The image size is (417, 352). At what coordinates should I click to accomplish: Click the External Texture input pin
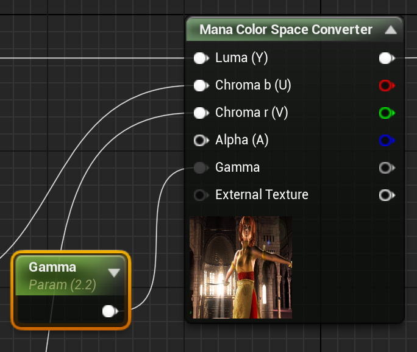point(201,195)
